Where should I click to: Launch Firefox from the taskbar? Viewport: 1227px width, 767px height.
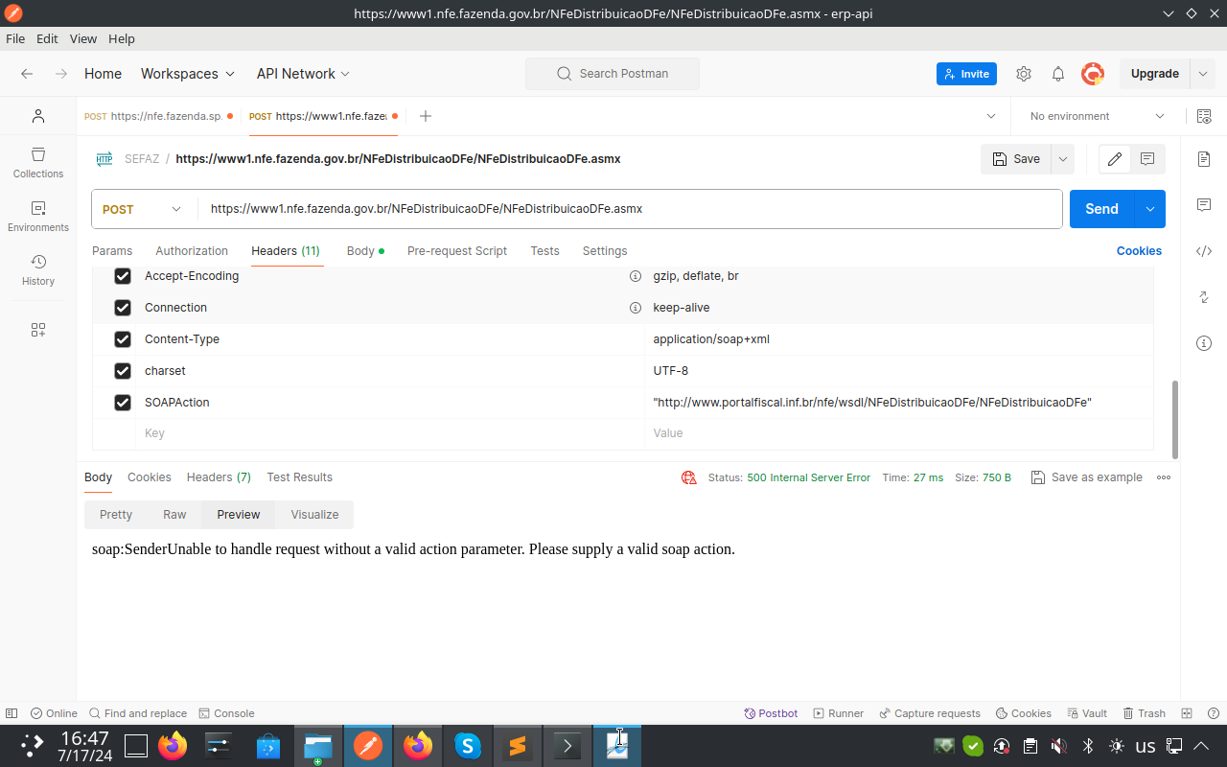(x=173, y=746)
